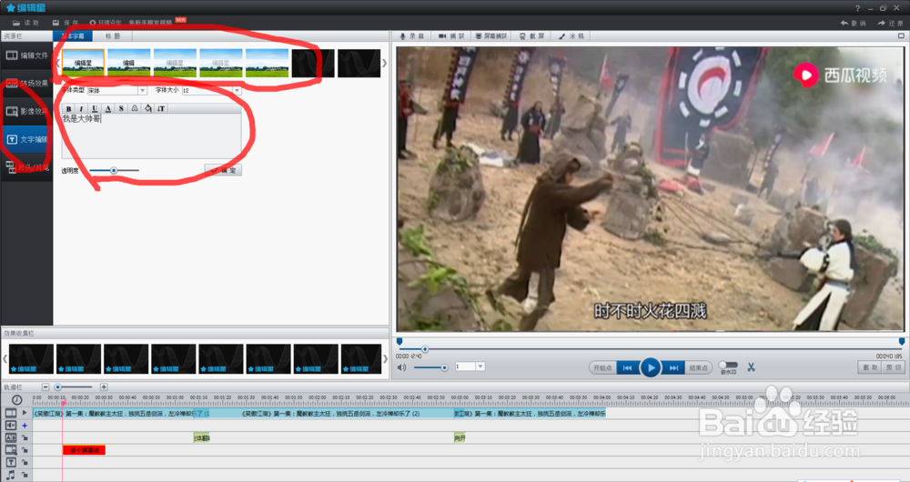910x482 pixels.
Task: Toggle lock on the text T track
Action: [25, 462]
